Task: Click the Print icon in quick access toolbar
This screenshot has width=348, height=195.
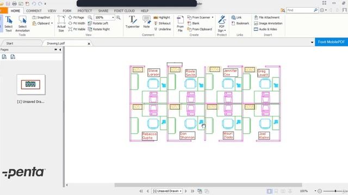Action: point(14,4)
